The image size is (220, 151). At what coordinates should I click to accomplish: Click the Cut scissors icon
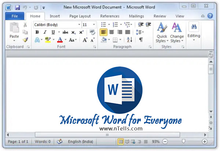pyautogui.click(x=25, y=25)
